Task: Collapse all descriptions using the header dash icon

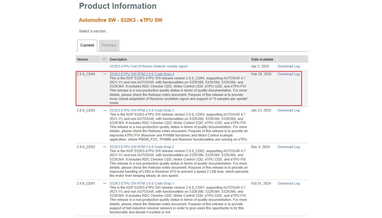Action: (104, 59)
